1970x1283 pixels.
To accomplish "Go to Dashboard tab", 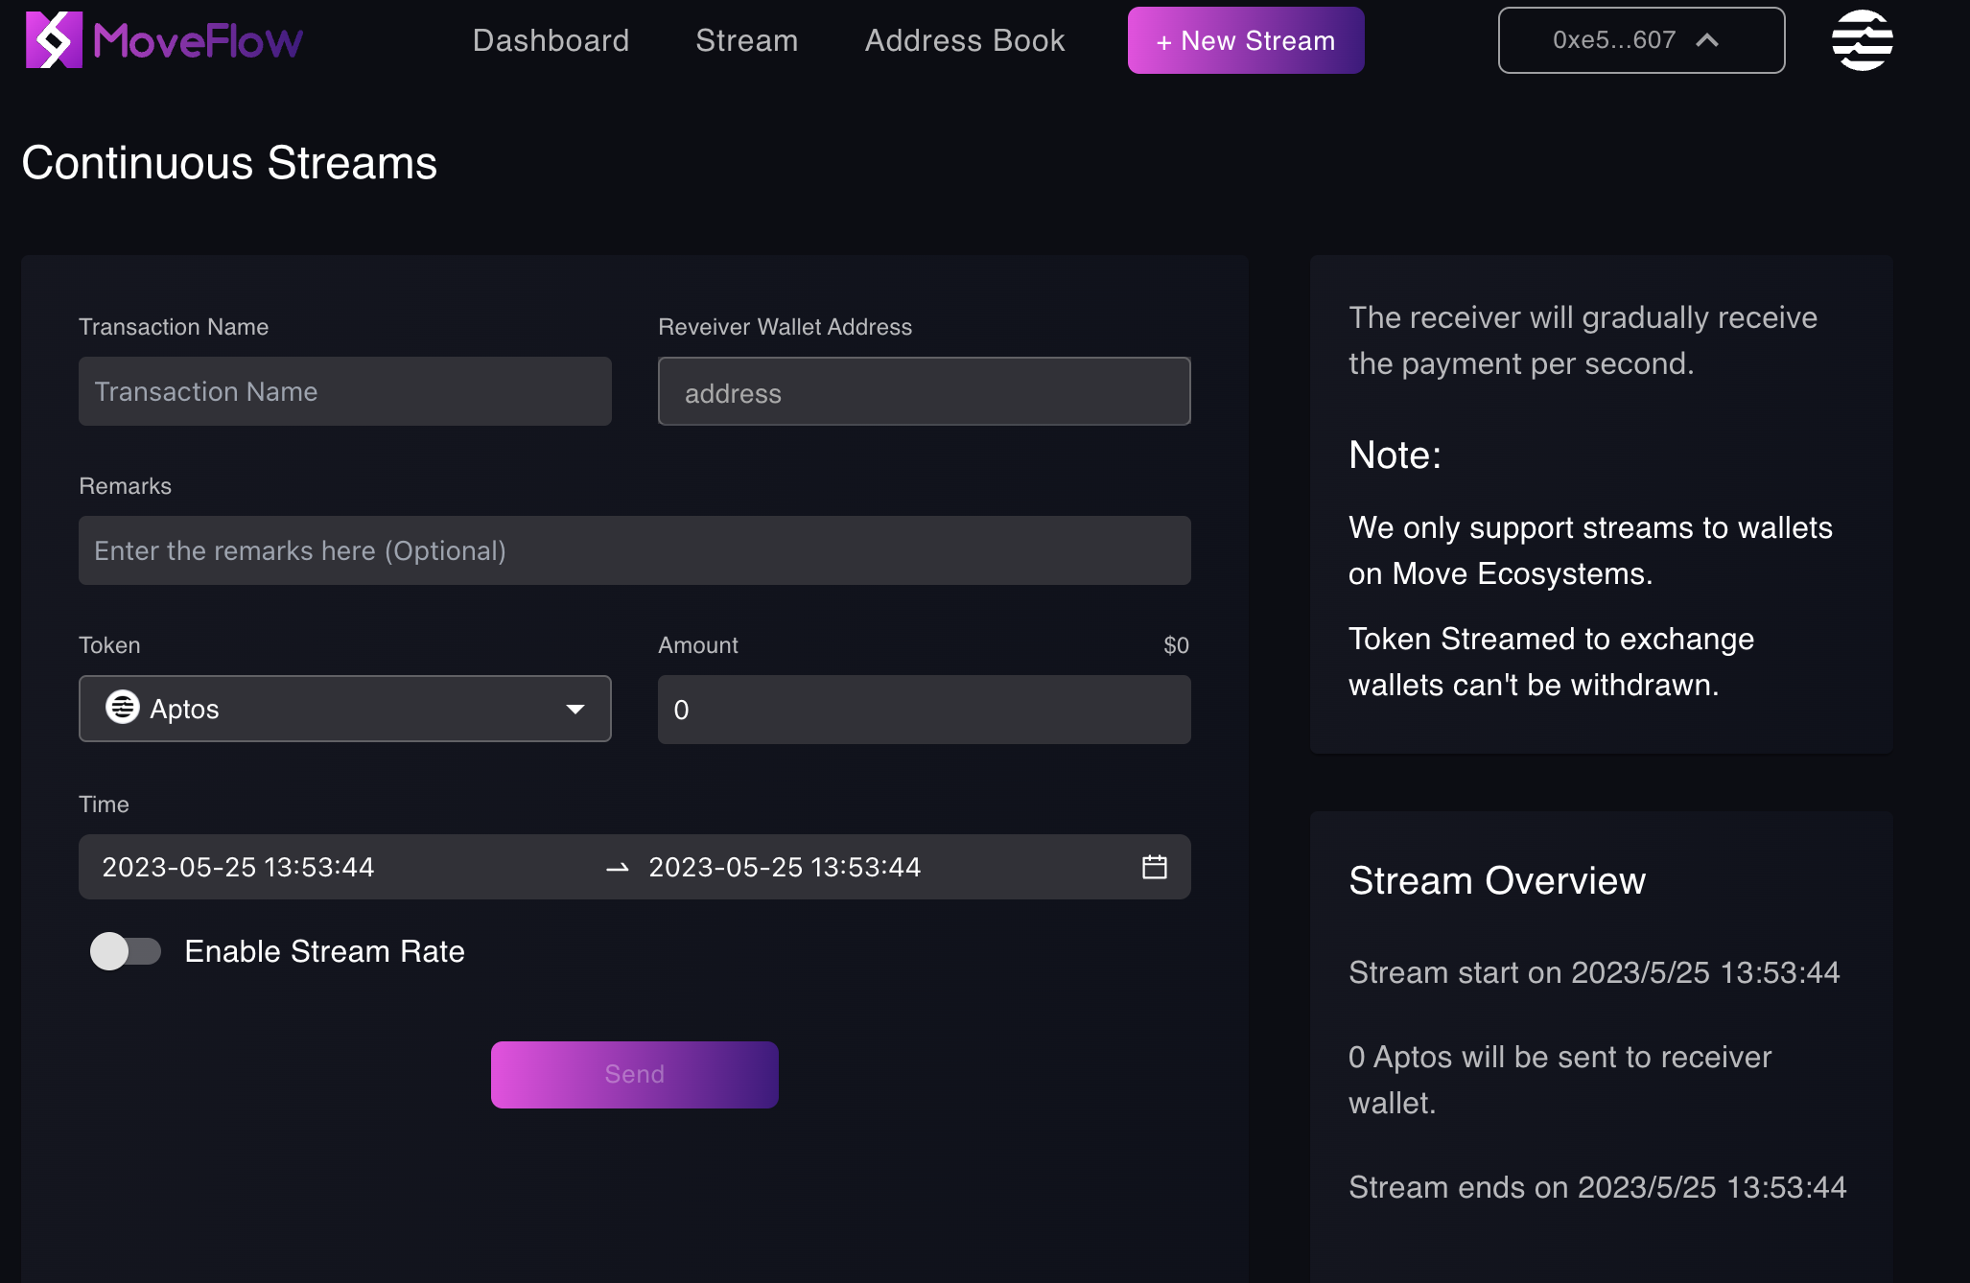I will 551,40.
